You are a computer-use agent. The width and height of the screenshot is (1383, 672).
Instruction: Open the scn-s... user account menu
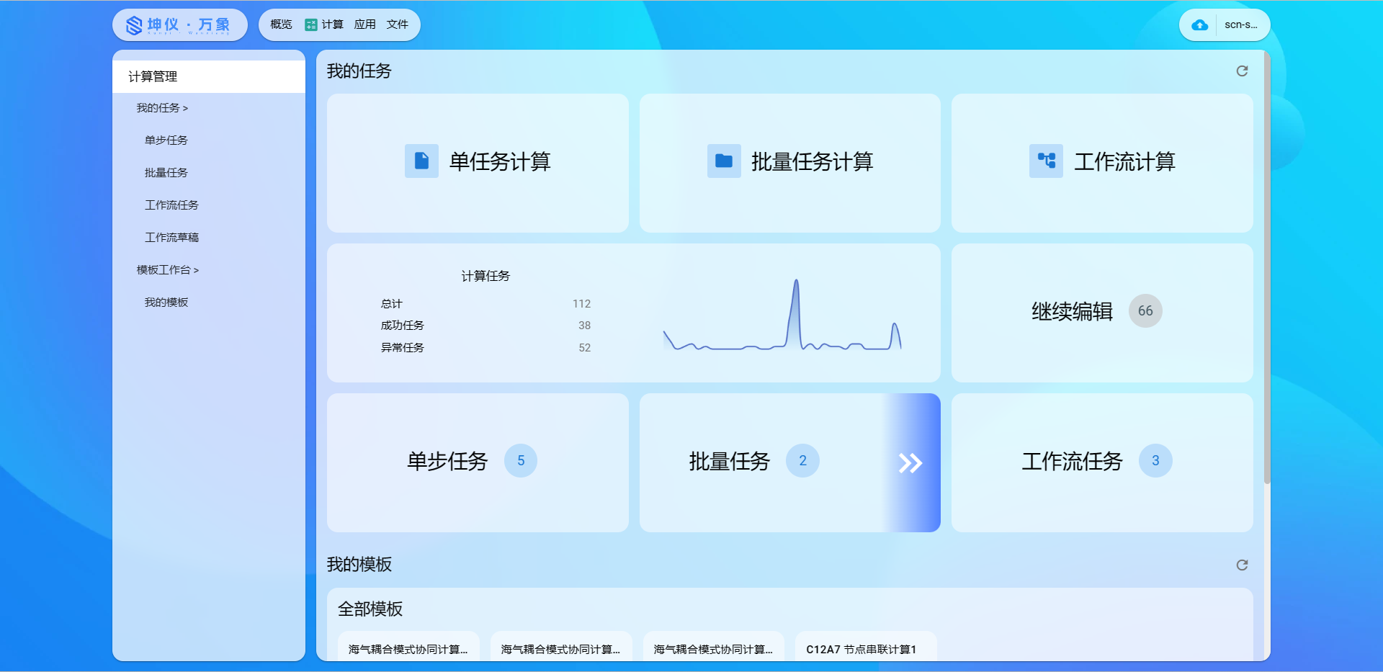(1240, 25)
